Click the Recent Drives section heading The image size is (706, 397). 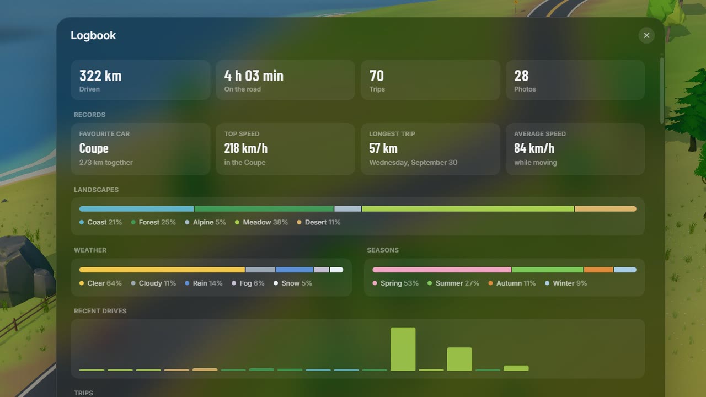pyautogui.click(x=100, y=311)
